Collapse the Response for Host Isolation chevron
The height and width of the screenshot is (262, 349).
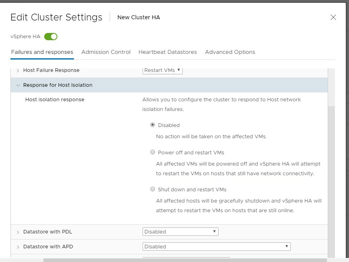(18, 85)
